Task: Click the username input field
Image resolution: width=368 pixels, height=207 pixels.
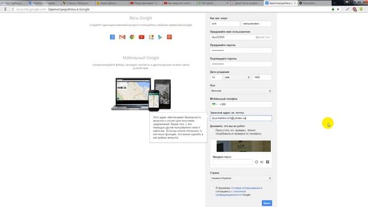Action: pyautogui.click(x=241, y=37)
